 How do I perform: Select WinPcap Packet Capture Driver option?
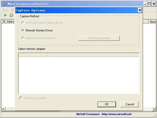23,23
